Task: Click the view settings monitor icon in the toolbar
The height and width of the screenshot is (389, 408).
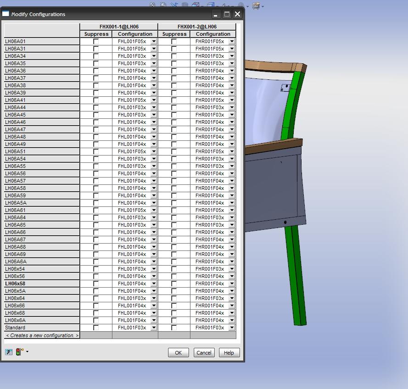Action: (256, 6)
